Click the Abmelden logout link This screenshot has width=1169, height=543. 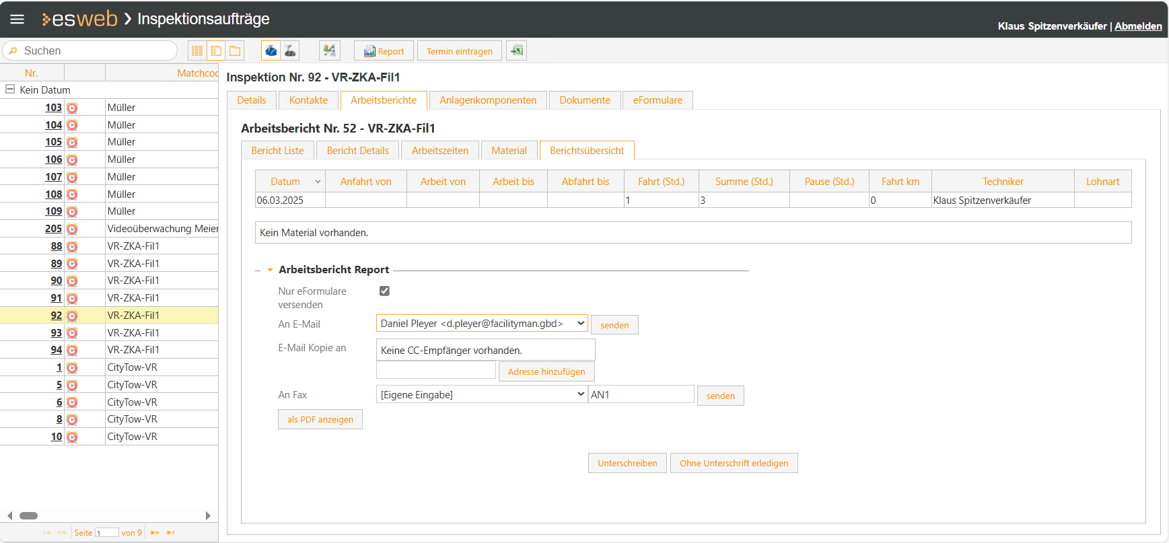click(1138, 26)
